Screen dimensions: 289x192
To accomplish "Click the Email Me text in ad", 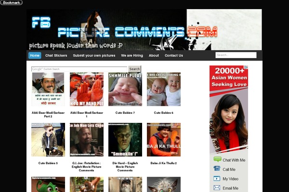I will click(x=230, y=188).
